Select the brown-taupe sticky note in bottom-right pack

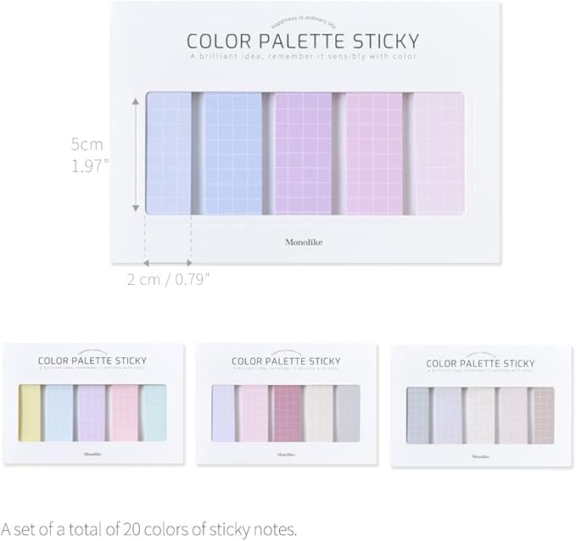click(541, 412)
